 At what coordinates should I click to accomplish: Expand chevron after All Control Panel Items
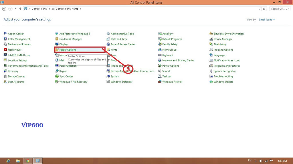[80, 9]
